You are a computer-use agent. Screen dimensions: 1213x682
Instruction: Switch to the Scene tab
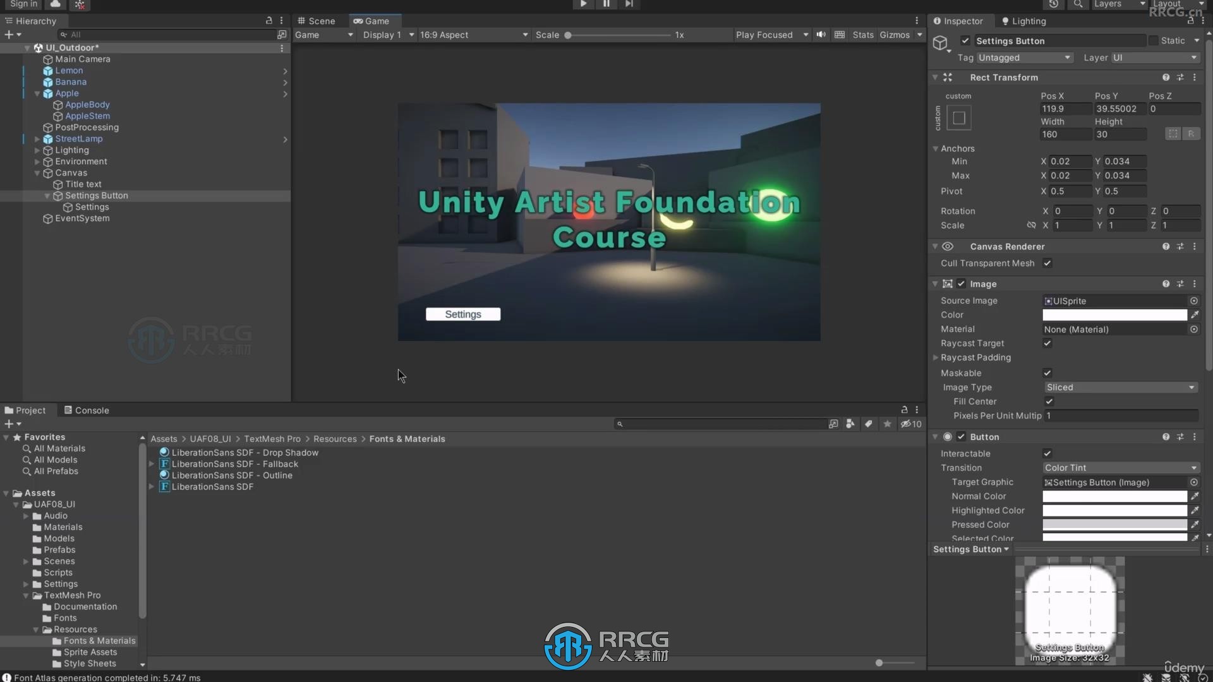click(317, 21)
